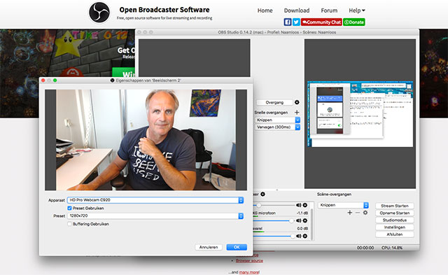
Task: Click the CPU: 14.8% status text
Action: click(392, 248)
